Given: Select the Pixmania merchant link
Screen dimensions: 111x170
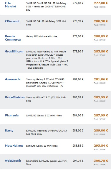Looking at the screenshot, I should [12, 116].
